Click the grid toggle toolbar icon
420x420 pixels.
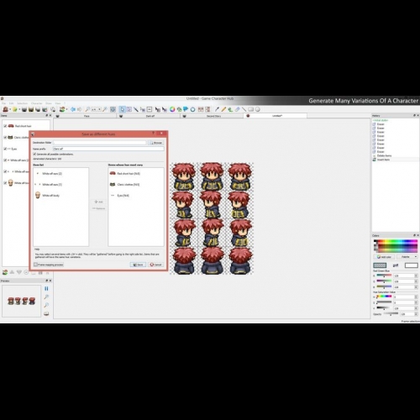tap(113, 109)
